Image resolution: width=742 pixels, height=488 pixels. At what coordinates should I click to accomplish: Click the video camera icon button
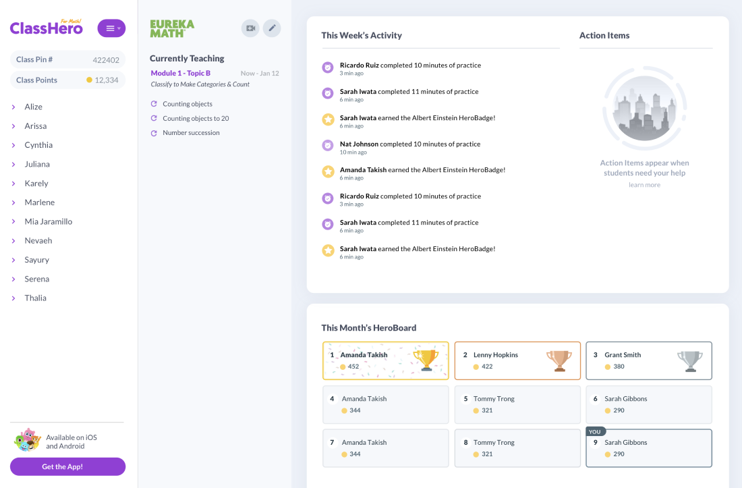point(250,28)
